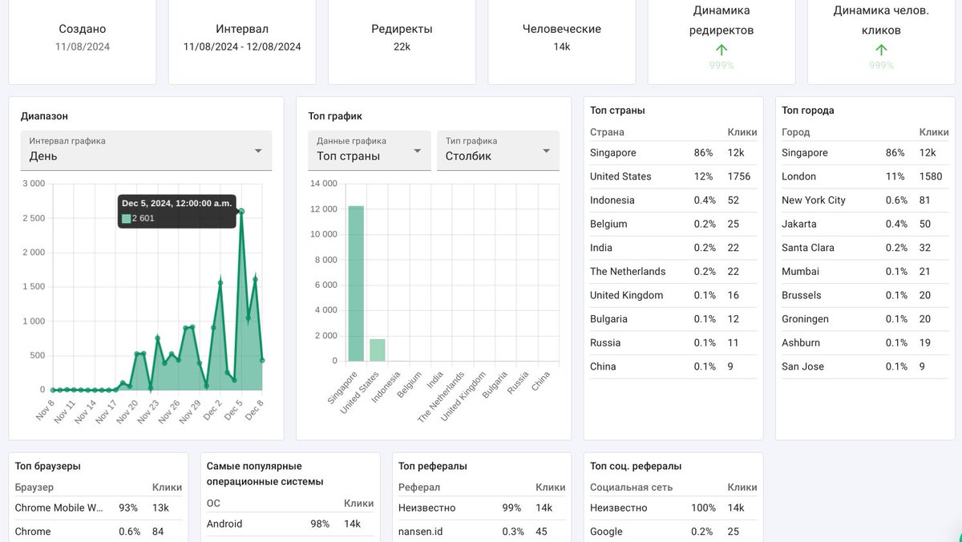Image resolution: width=962 pixels, height=542 pixels.
Task: Click the Singapore row in Топ города
Action: point(865,152)
